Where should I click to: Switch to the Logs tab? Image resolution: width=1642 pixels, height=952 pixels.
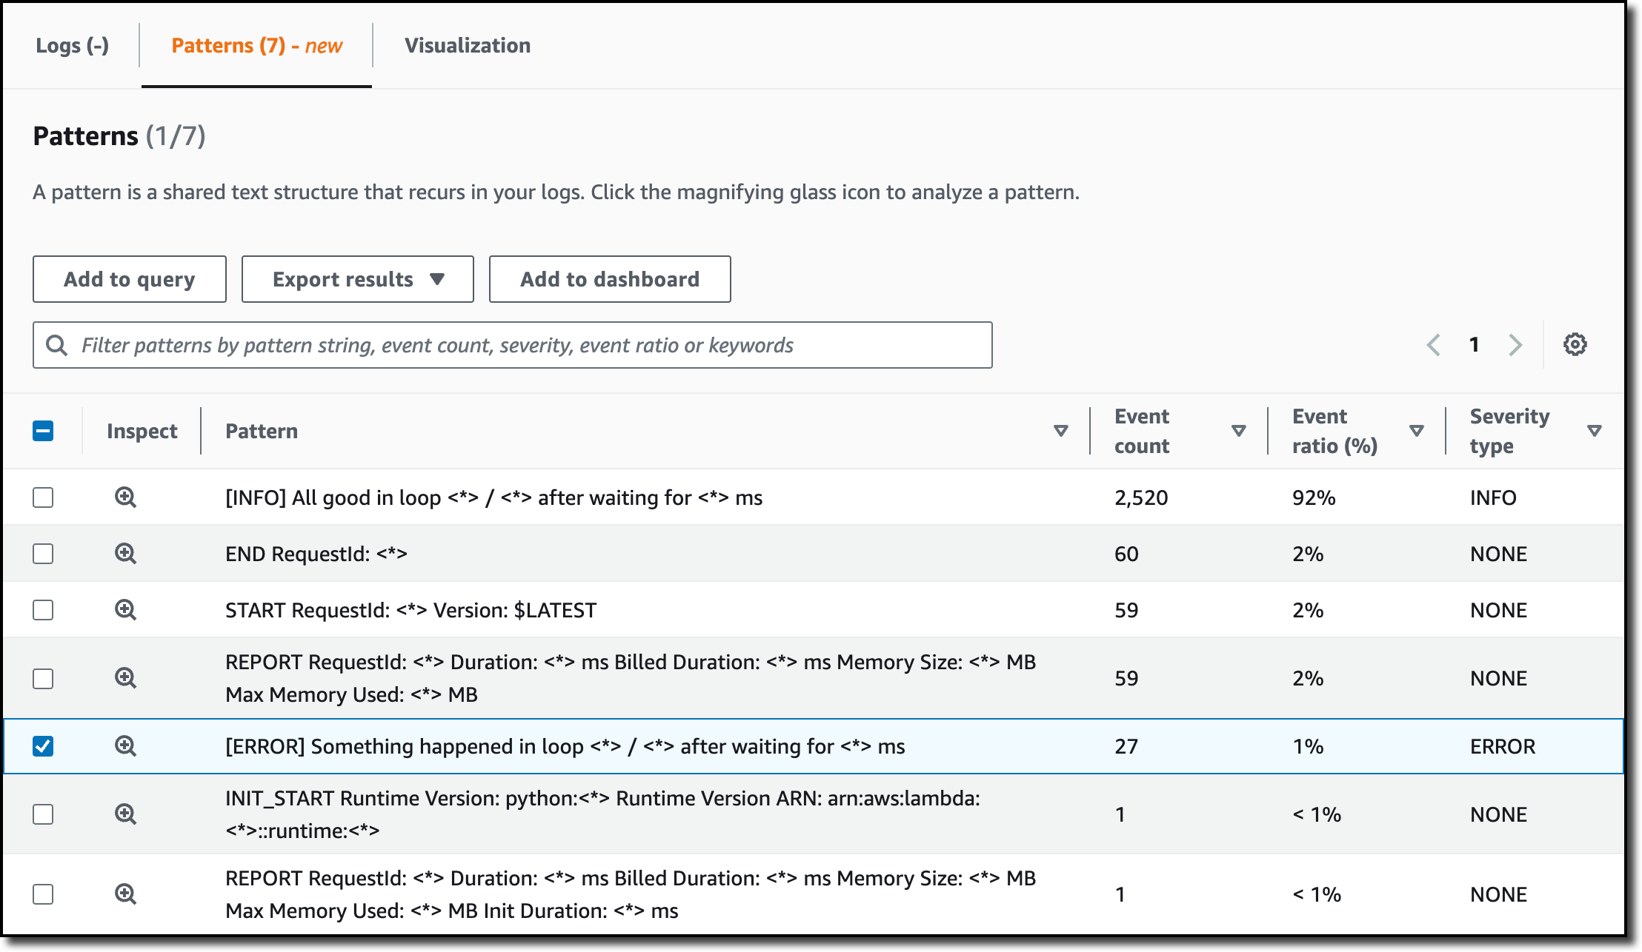coord(72,46)
